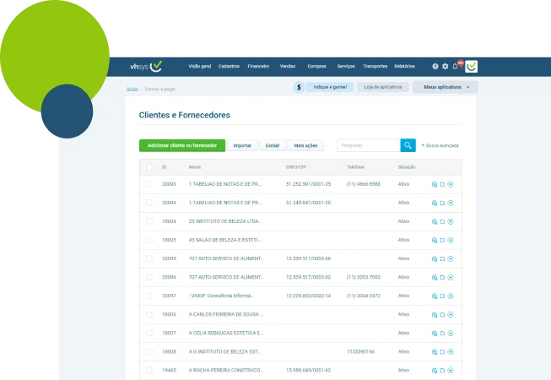
Task: View details icon for row 20093
Action: click(x=435, y=184)
